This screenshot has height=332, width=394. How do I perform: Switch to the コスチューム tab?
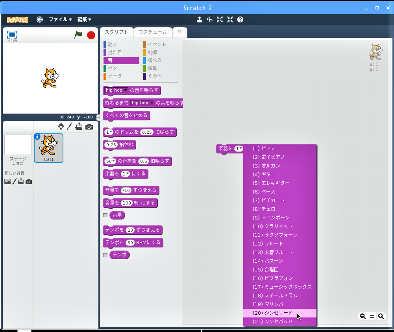(x=153, y=32)
